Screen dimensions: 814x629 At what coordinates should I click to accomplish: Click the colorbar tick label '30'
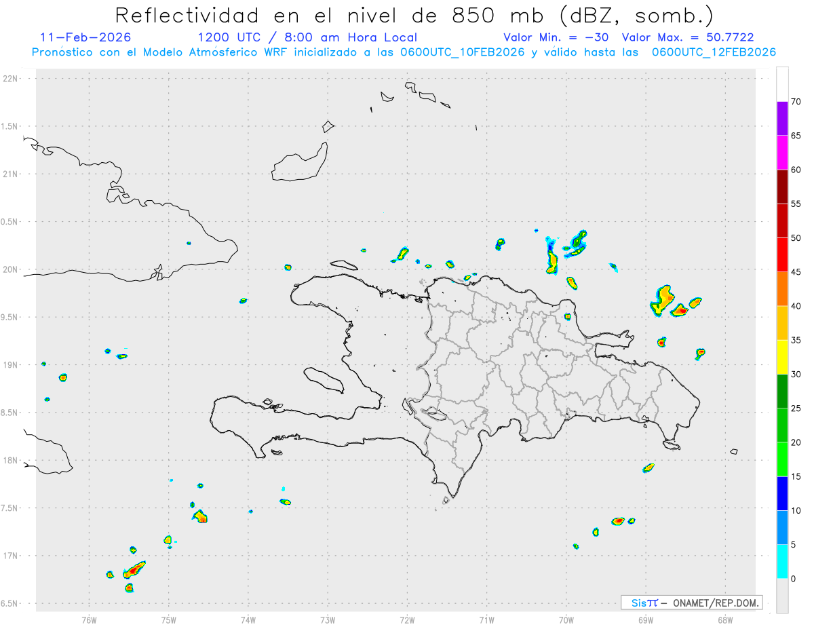(x=796, y=375)
